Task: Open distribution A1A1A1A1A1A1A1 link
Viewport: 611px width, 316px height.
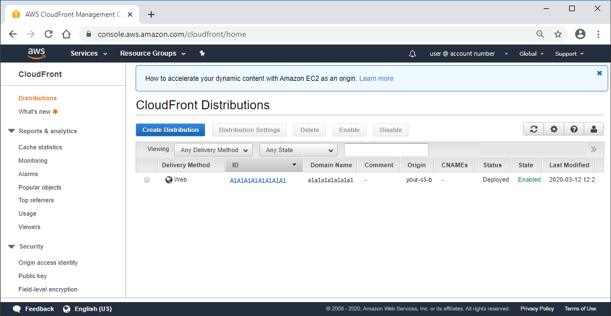Action: [x=258, y=180]
